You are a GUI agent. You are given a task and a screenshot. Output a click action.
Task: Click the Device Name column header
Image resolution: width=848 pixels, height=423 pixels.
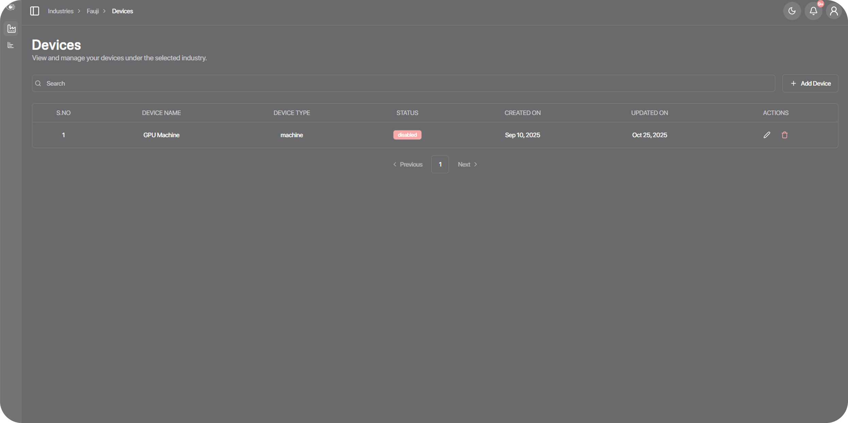(161, 113)
